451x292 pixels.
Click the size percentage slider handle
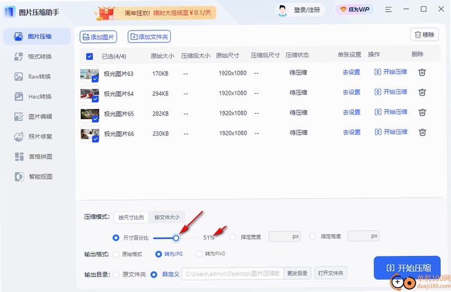coord(176,238)
